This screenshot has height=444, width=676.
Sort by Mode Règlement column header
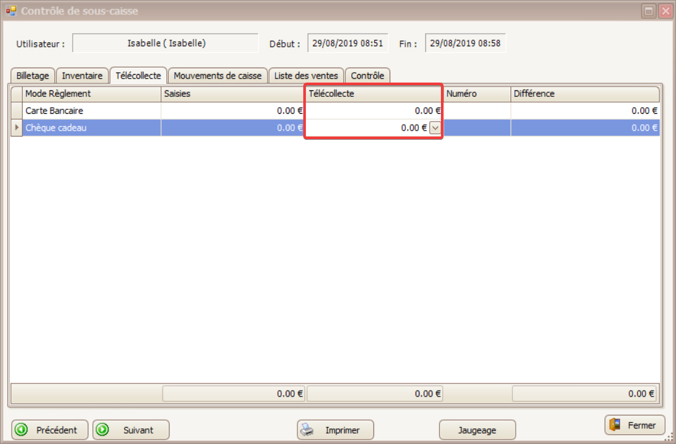[x=92, y=94]
